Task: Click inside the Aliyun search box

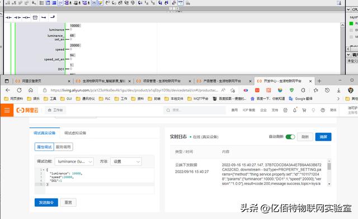Action: coord(194,110)
